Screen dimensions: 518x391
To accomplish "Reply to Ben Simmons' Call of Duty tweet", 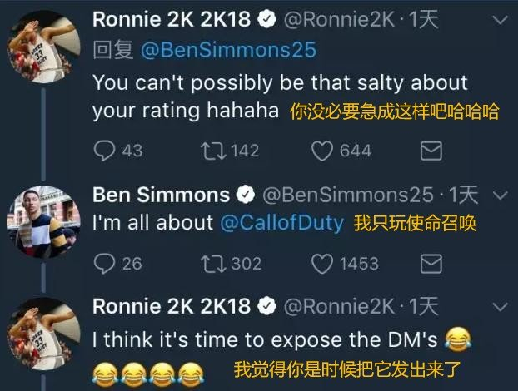I will (x=104, y=264).
